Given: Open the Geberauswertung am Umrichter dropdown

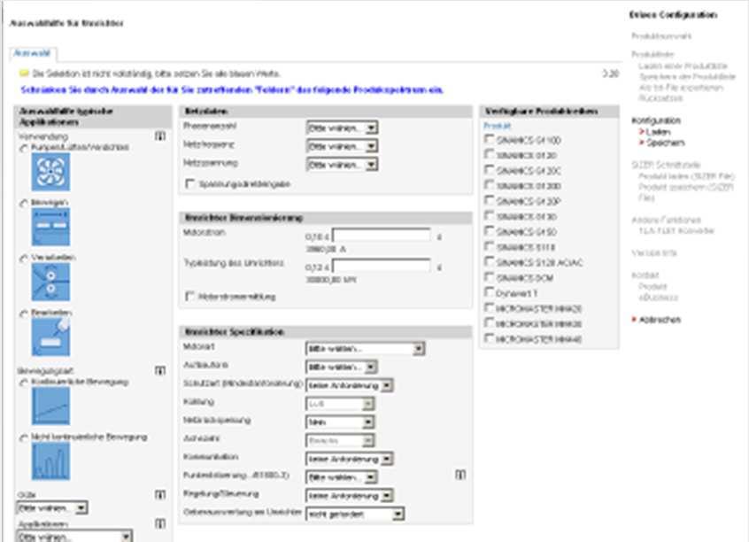Looking at the screenshot, I should coord(355,515).
